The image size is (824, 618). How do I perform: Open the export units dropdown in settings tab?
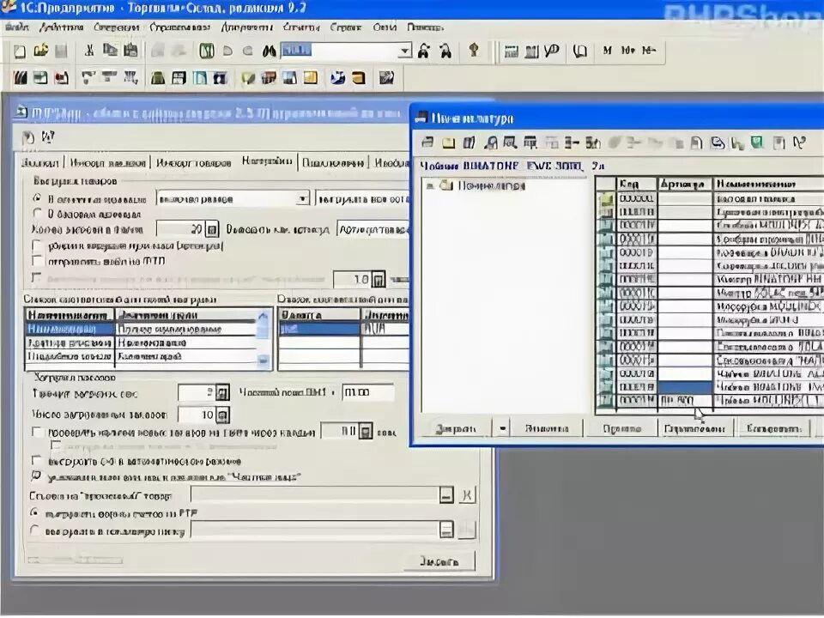(302, 198)
